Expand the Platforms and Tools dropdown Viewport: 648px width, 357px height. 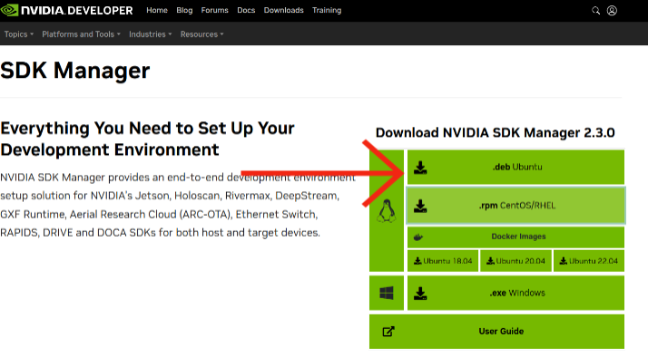tap(81, 34)
